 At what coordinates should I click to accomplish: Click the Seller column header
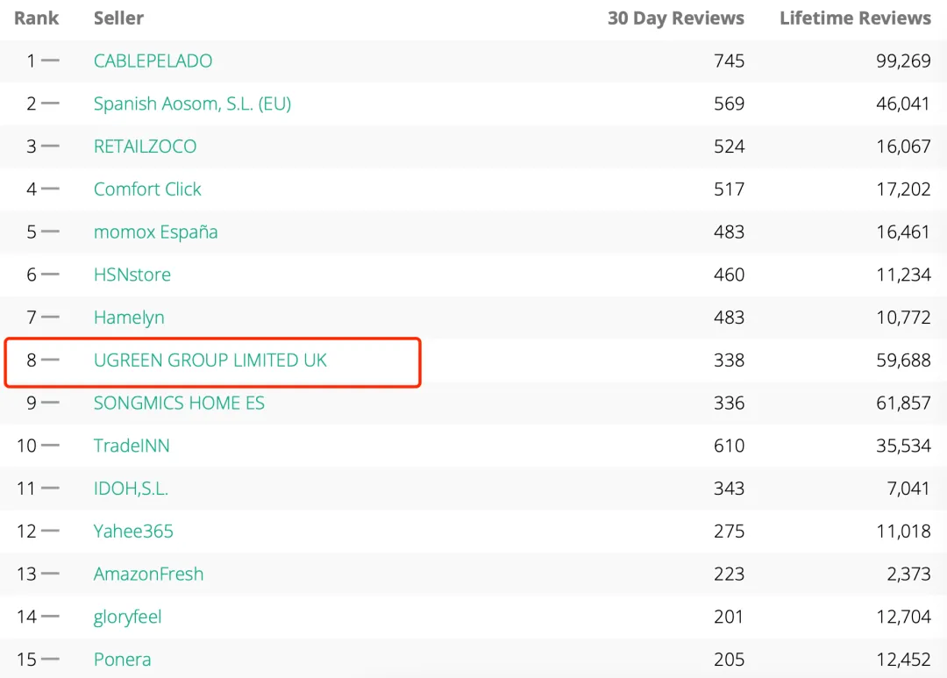(118, 18)
